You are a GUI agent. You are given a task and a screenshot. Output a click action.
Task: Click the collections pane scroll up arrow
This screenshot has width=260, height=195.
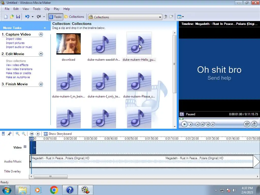click(x=175, y=33)
